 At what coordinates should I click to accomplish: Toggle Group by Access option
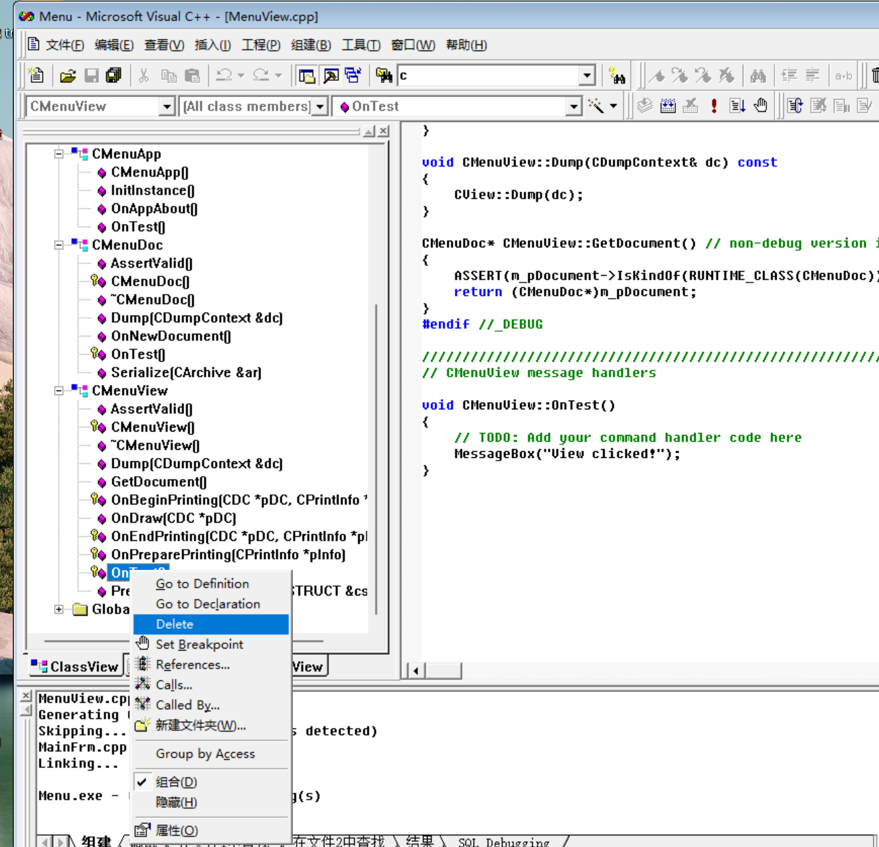(211, 754)
